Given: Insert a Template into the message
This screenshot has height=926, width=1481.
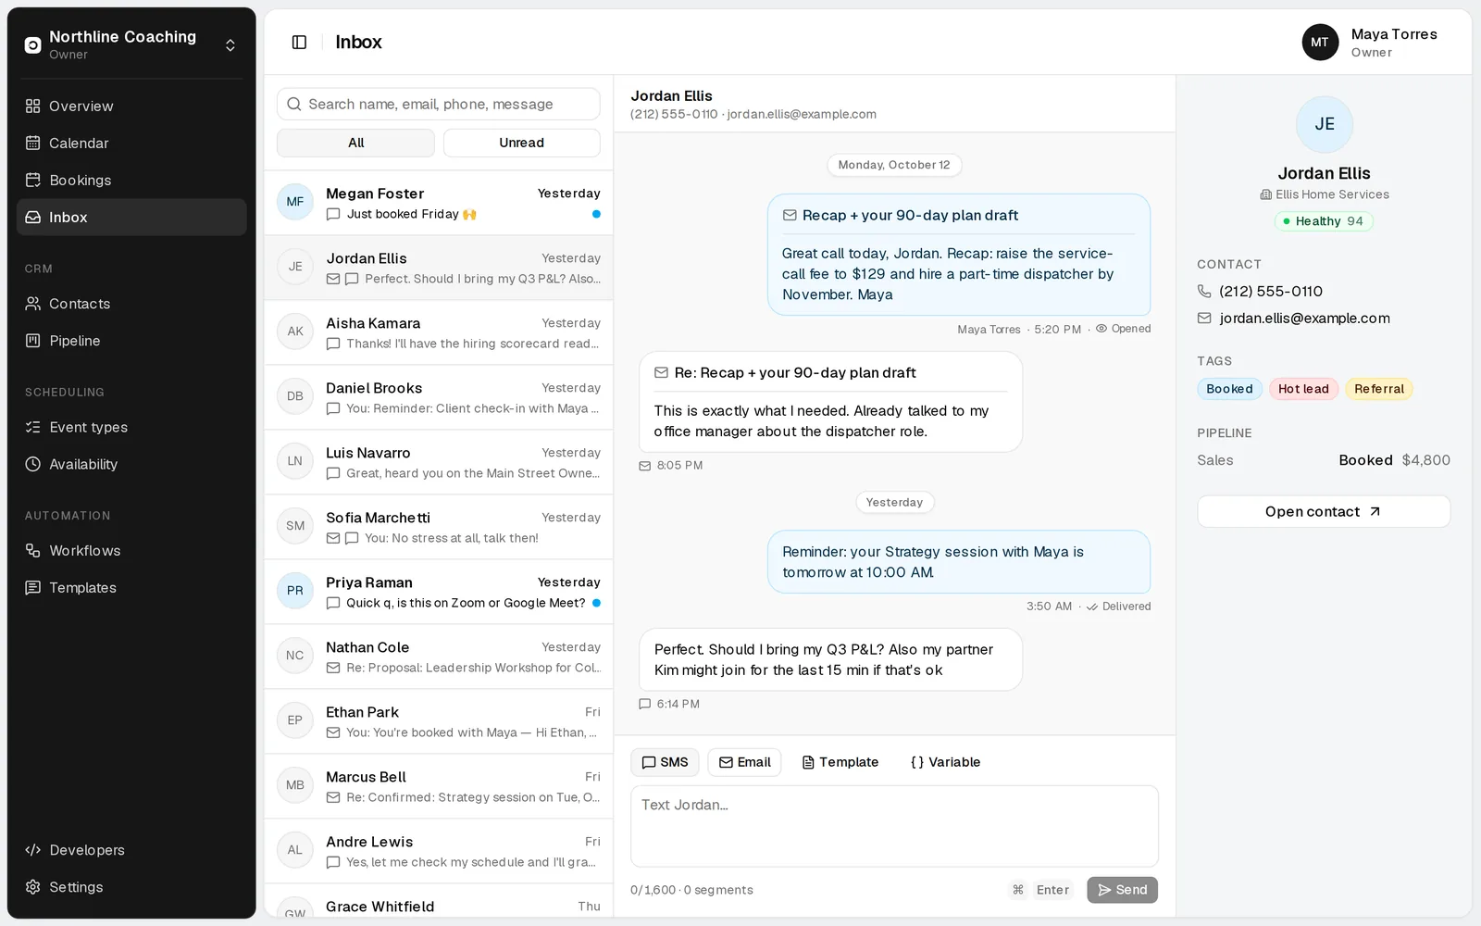Looking at the screenshot, I should click(840, 762).
